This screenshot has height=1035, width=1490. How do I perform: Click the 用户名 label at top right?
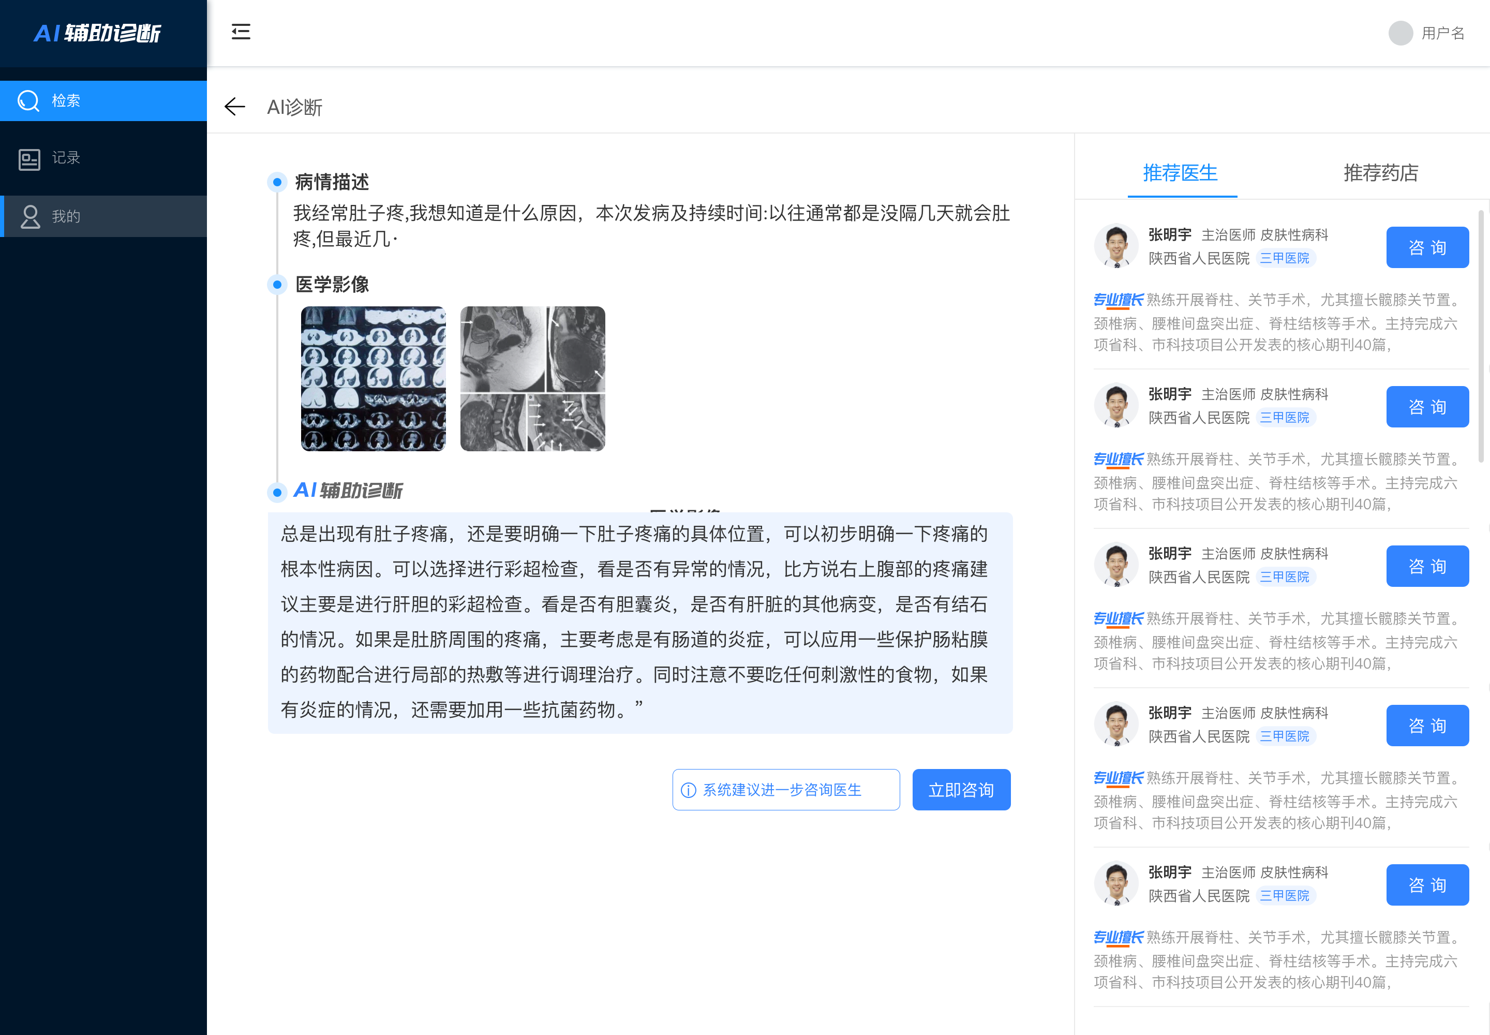click(1443, 33)
